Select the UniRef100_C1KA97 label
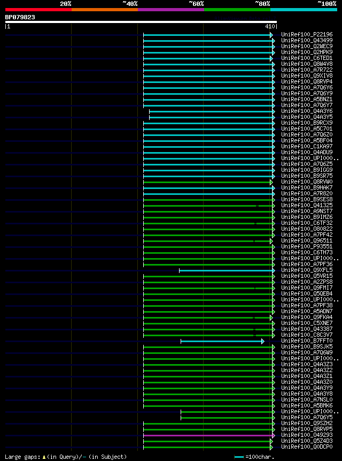 coord(307,146)
